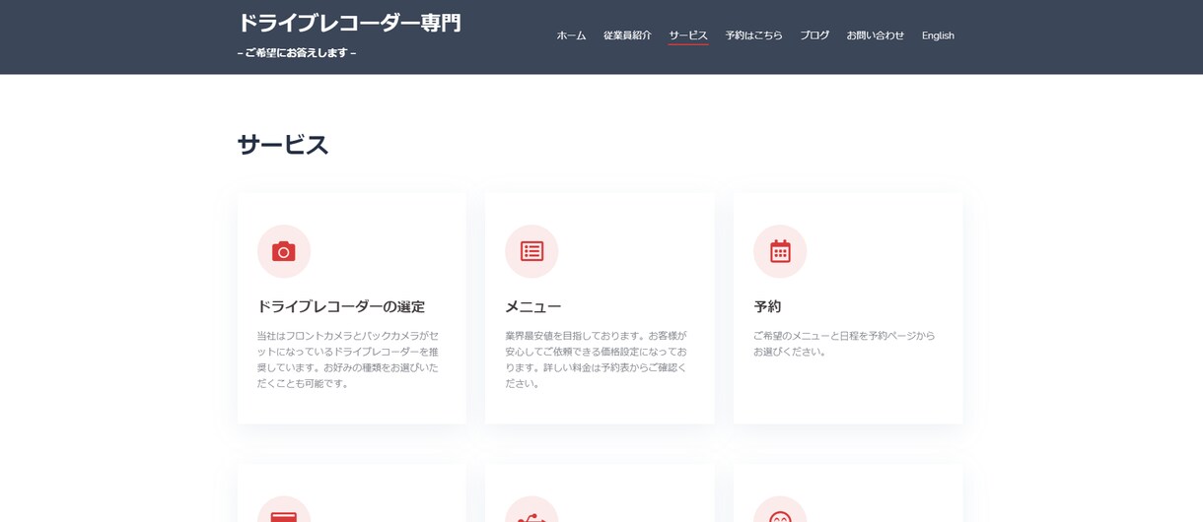Visit the ブログ page
Screen dimensions: 1203x522
pos(814,35)
